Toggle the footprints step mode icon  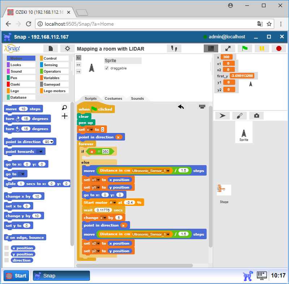pyautogui.click(x=174, y=48)
